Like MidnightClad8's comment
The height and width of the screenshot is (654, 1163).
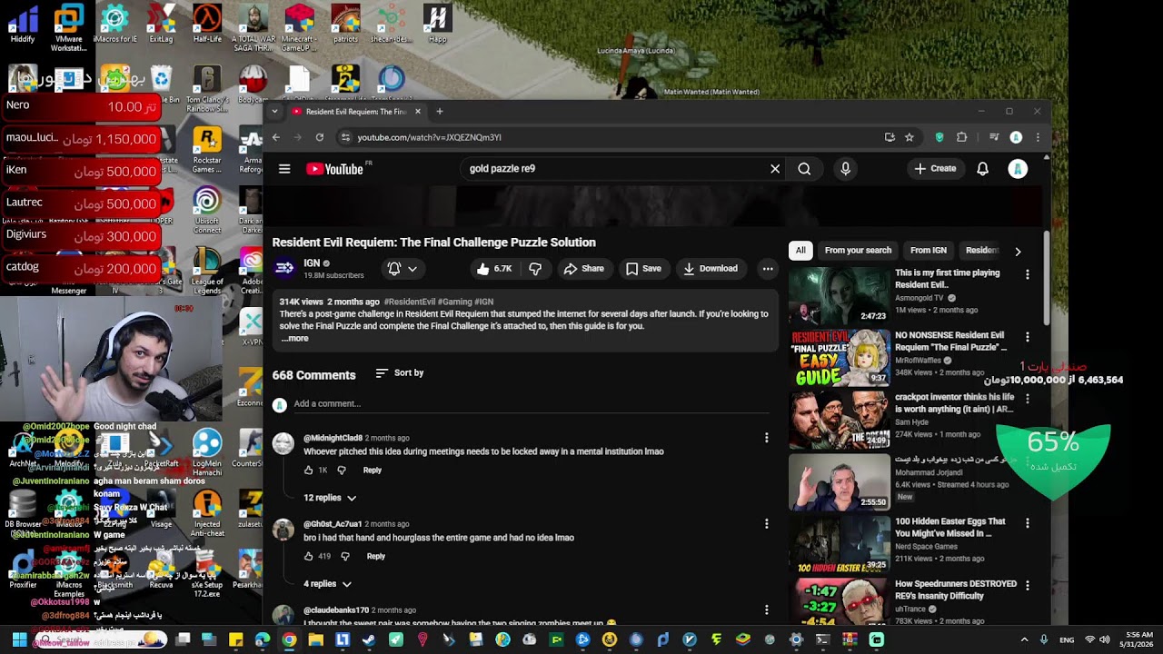click(x=309, y=471)
